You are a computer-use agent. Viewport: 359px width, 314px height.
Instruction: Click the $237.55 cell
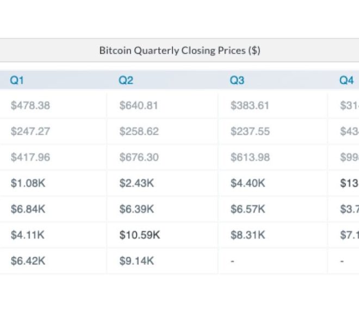click(x=250, y=131)
